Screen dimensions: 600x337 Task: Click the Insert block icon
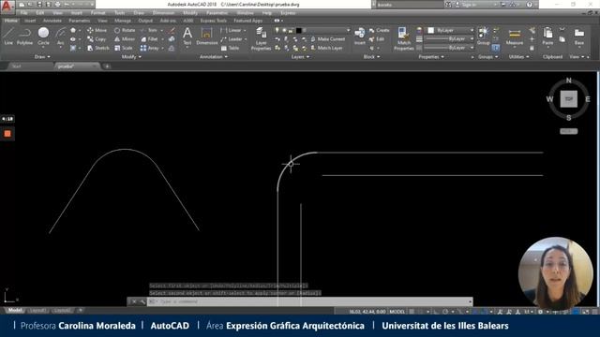[359, 37]
